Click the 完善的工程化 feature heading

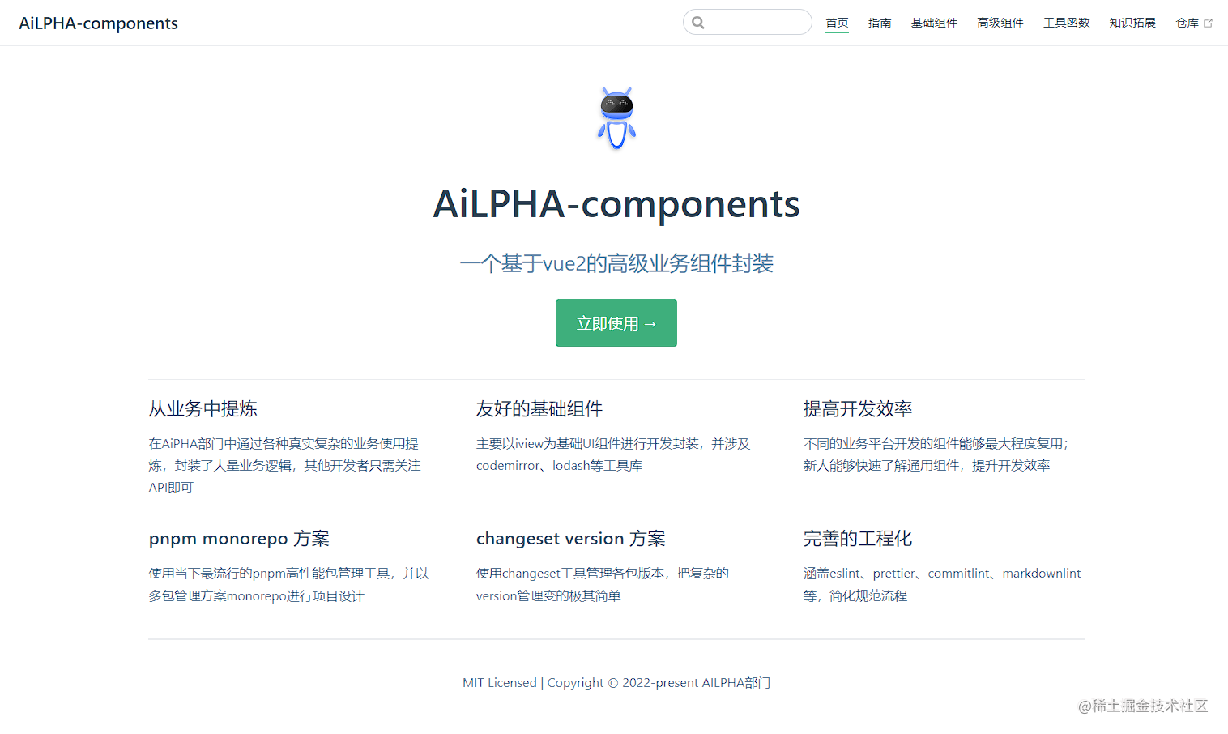858,539
